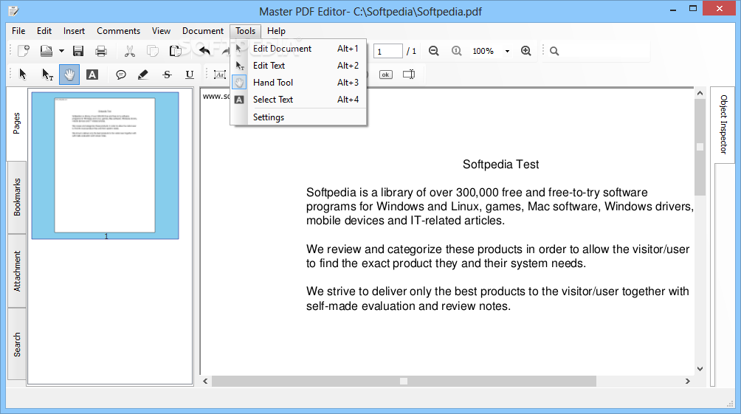Click the form field icon beside the ok icon
This screenshot has width=741, height=414.
pos(409,75)
